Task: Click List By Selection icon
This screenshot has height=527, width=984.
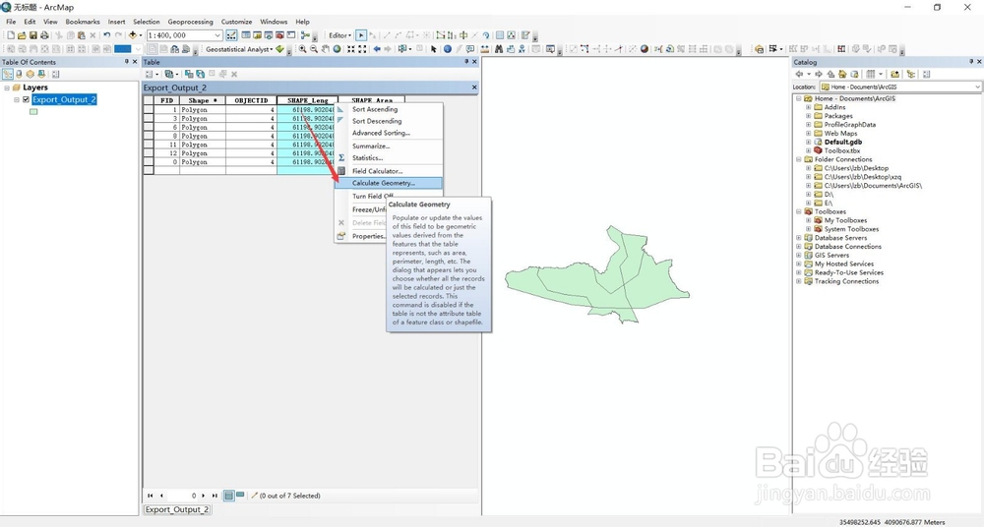Action: tap(40, 74)
